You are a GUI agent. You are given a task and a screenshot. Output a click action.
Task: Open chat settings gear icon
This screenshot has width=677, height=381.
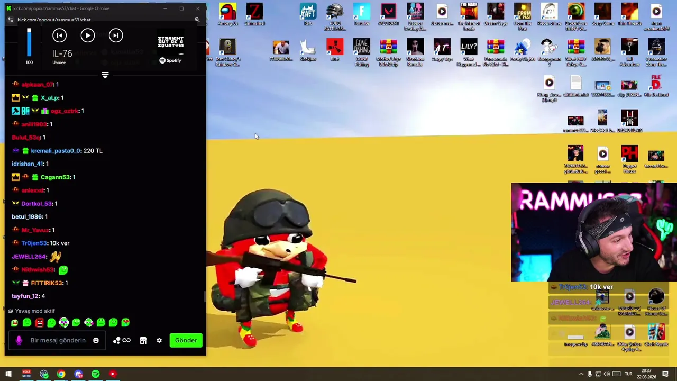pos(159,340)
